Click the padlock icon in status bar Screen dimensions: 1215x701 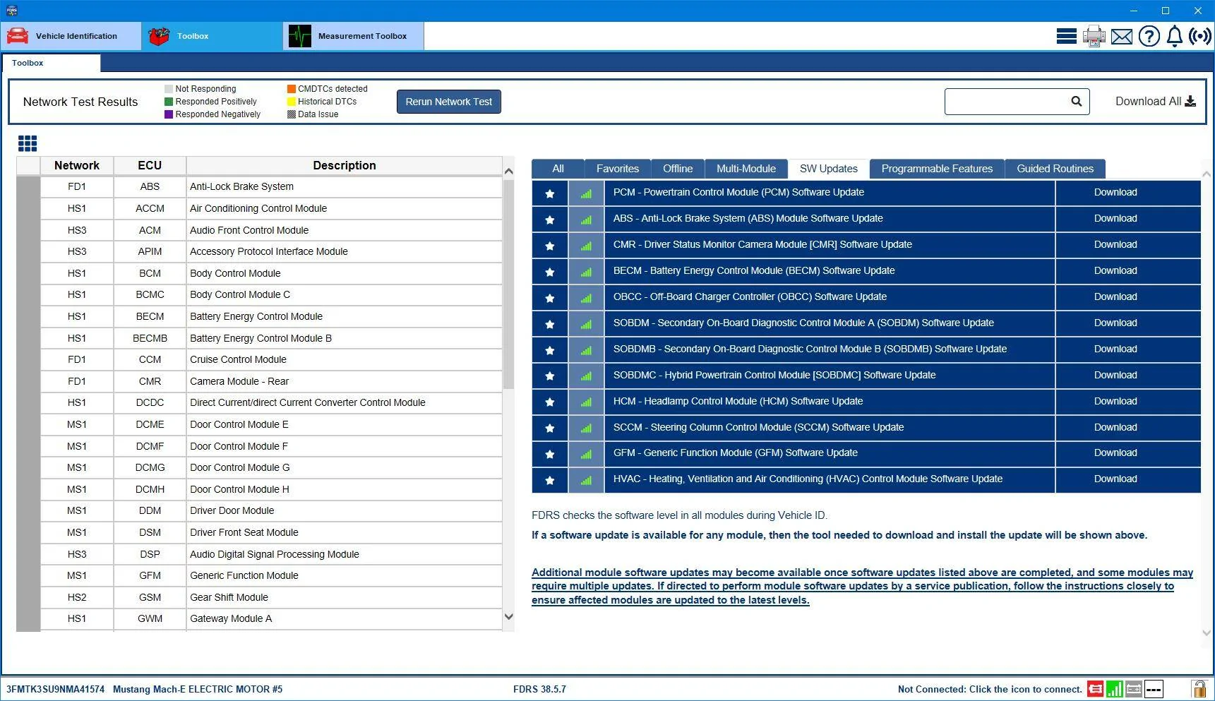point(1199,689)
